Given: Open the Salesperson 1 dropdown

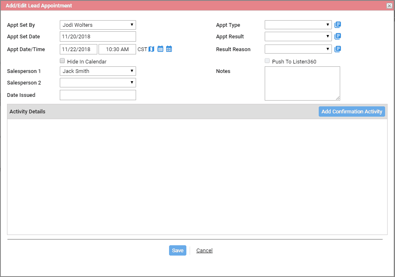Looking at the screenshot, I should 98,71.
